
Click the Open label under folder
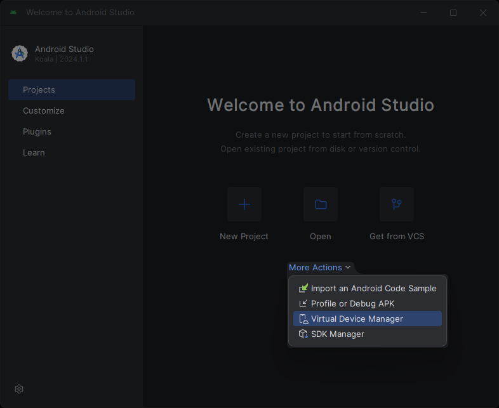321,237
